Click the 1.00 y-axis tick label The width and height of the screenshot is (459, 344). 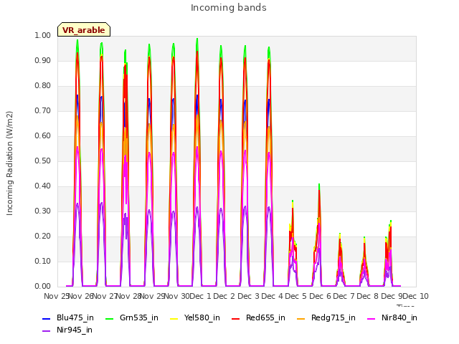coord(43,35)
